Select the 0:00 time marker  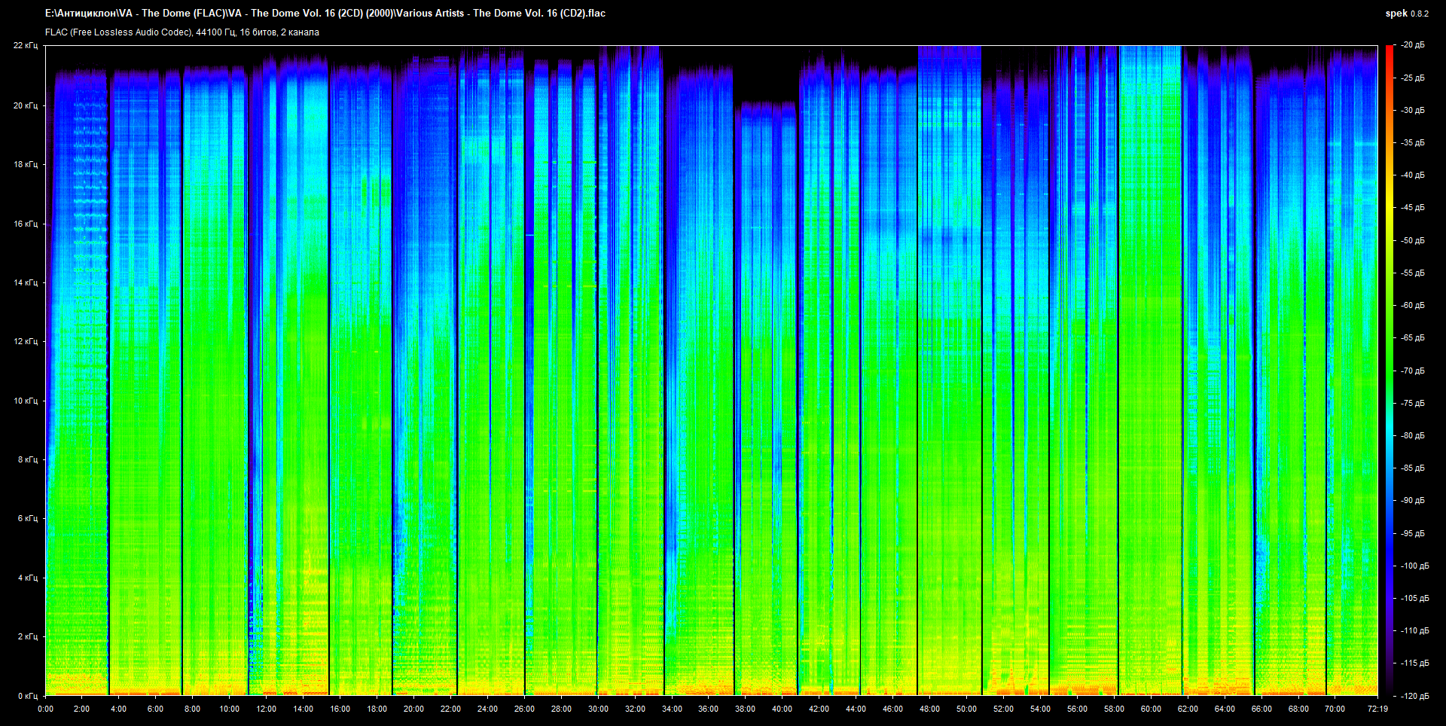[x=45, y=709]
